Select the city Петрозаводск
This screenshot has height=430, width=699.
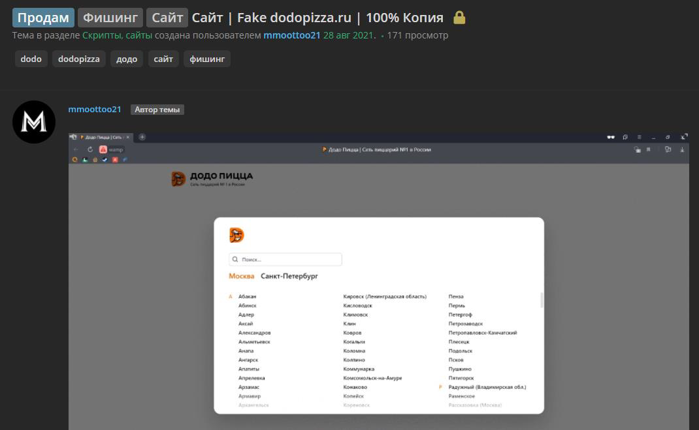point(466,324)
